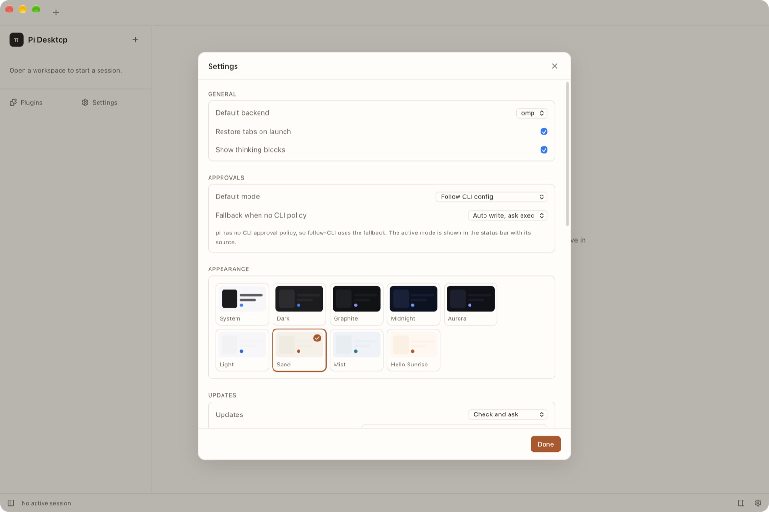769x512 pixels.
Task: Click the Settings dialog scrollbar
Action: (x=568, y=154)
